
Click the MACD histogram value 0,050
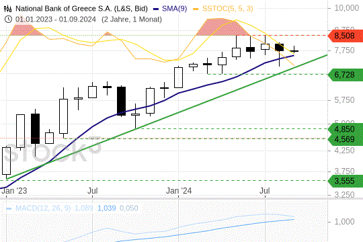click(x=128, y=208)
